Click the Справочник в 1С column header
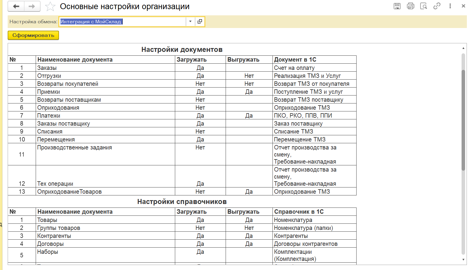This screenshot has width=471, height=270. point(314,212)
